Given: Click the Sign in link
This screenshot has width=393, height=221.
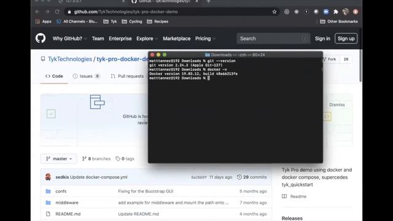Looking at the screenshot, I should (x=322, y=39).
